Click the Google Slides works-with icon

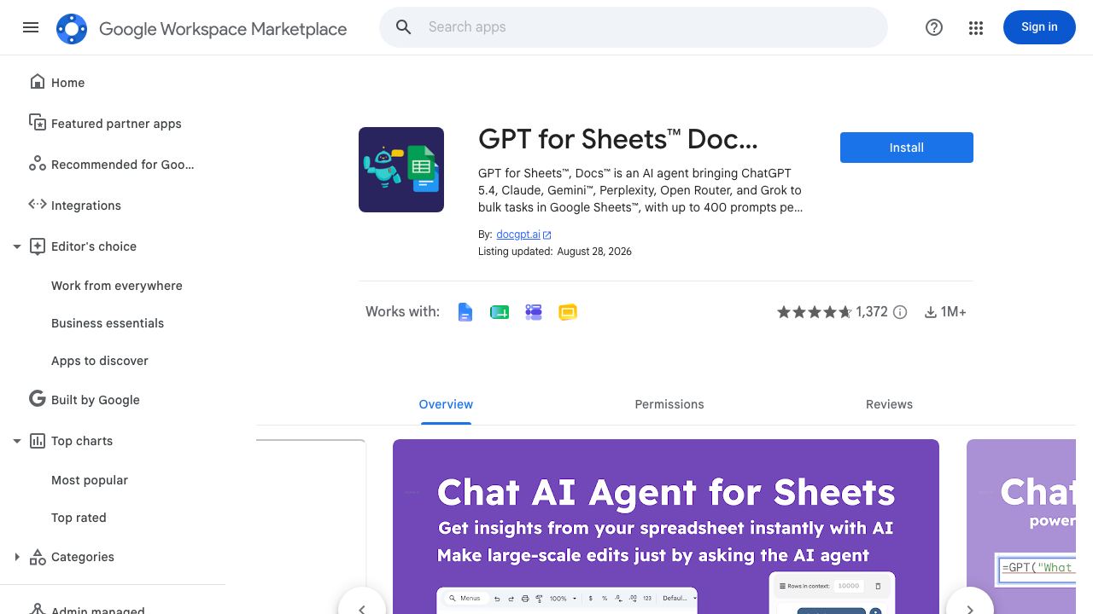tap(568, 312)
